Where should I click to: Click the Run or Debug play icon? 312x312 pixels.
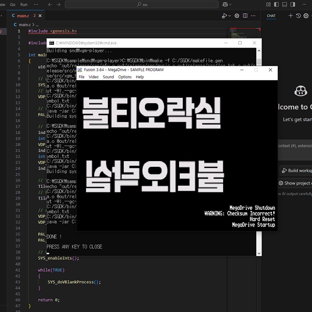[224, 16]
